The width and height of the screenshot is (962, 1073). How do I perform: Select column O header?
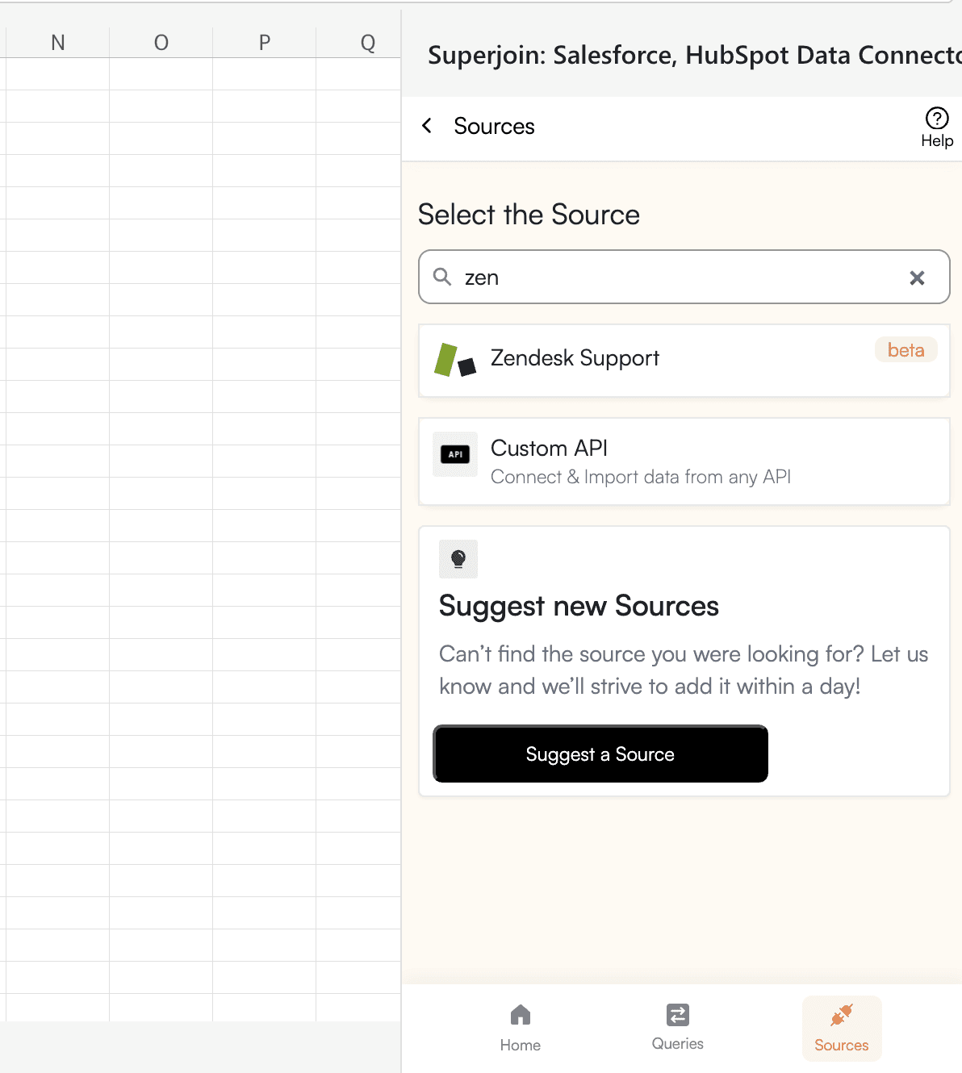(161, 43)
